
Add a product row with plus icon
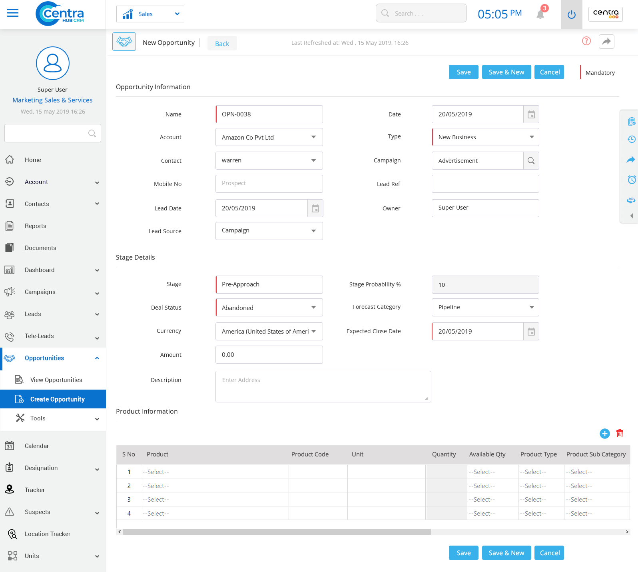(604, 434)
